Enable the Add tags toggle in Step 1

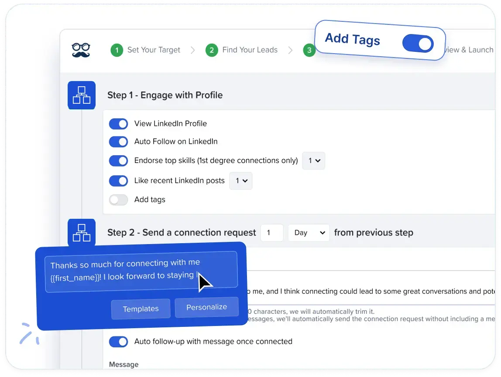tap(118, 200)
